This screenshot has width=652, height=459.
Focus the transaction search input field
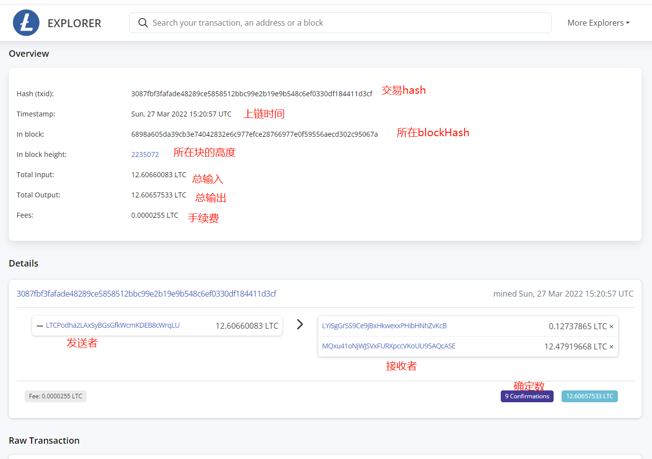346,23
